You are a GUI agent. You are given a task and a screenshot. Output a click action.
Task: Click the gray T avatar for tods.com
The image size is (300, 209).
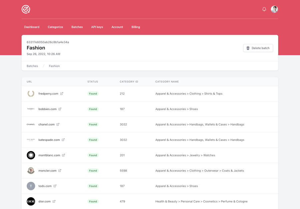(x=31, y=186)
